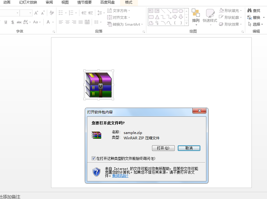Open the 审阅 review tab
The width and height of the screenshot is (267, 199).
[x=49, y=2]
